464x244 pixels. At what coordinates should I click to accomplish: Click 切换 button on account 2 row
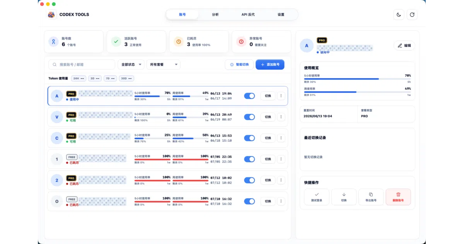pos(268,180)
